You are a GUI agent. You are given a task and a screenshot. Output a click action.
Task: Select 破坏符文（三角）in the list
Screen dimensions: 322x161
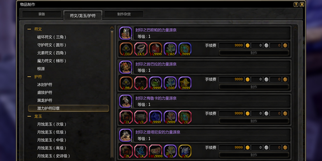tap(52, 37)
